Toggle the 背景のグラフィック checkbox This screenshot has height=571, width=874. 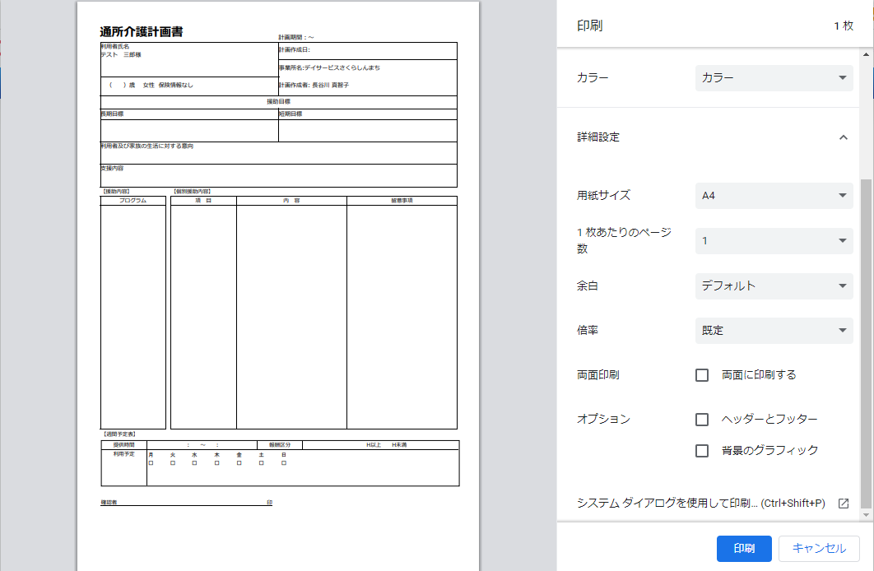coord(702,451)
